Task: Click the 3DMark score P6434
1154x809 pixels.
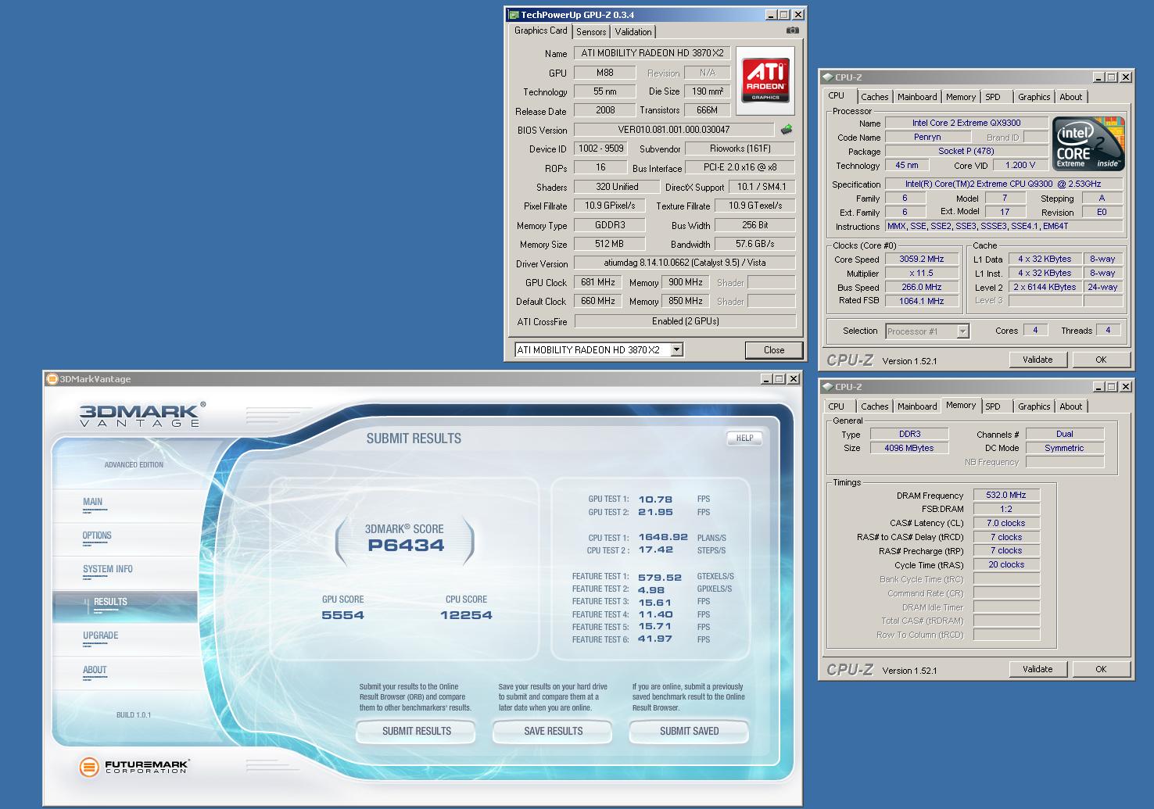Action: (x=406, y=546)
